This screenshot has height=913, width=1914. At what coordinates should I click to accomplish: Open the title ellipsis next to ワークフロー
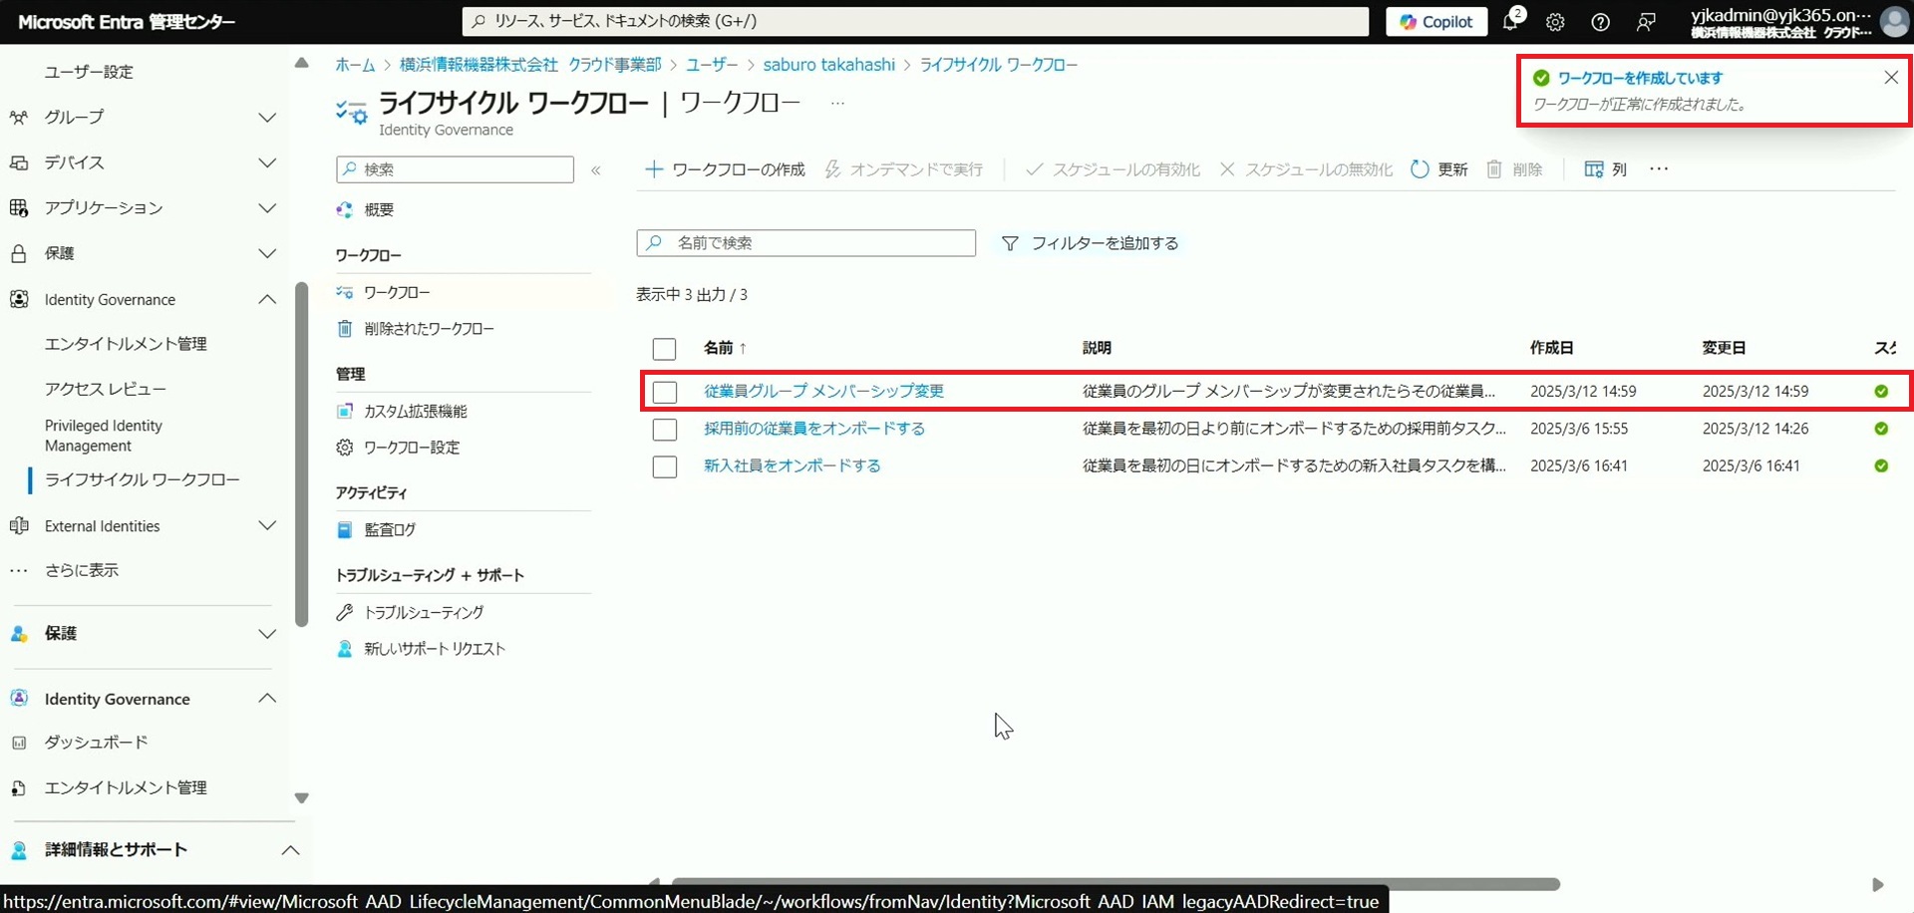click(x=837, y=103)
